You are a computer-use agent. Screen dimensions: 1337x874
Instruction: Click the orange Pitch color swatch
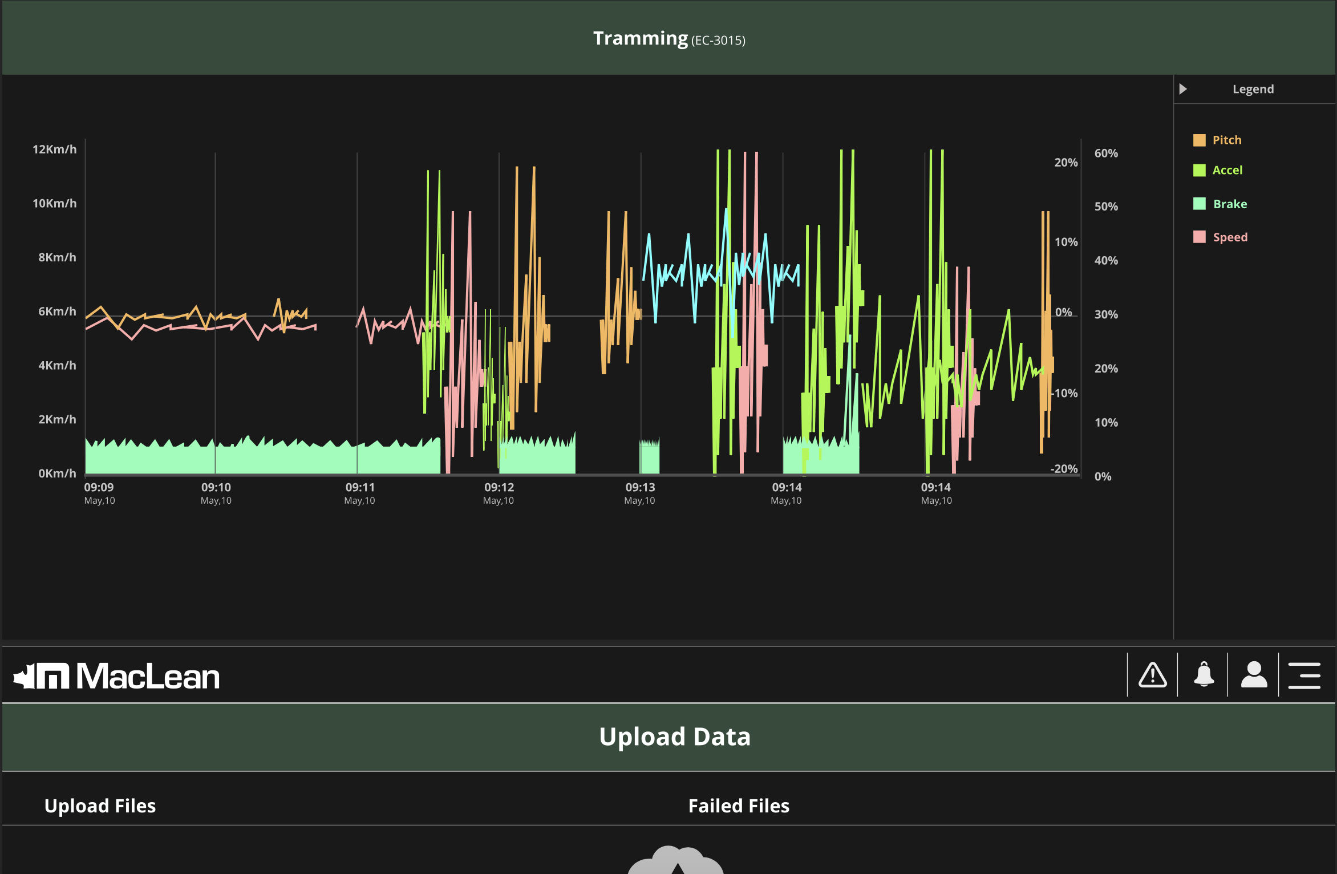coord(1199,140)
